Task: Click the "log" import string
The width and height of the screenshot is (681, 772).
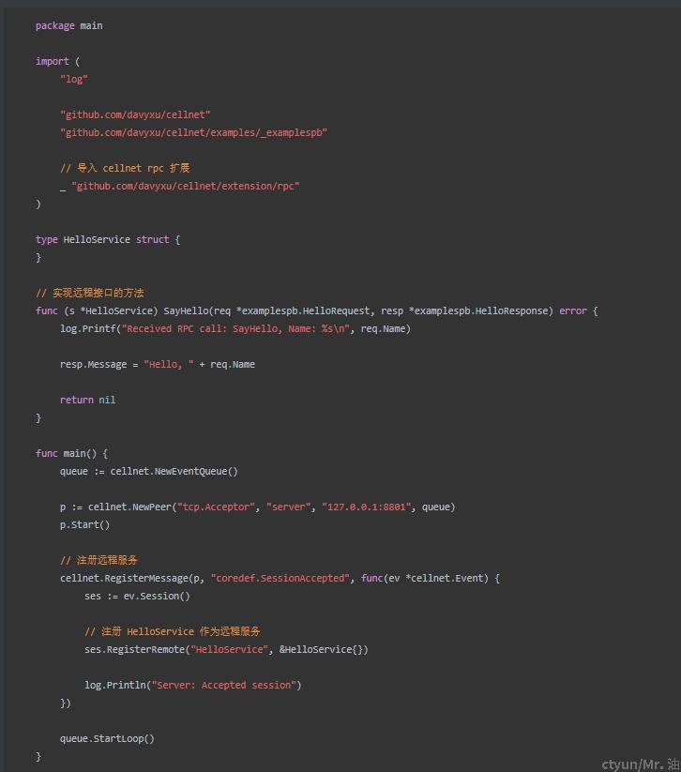Action: (74, 80)
